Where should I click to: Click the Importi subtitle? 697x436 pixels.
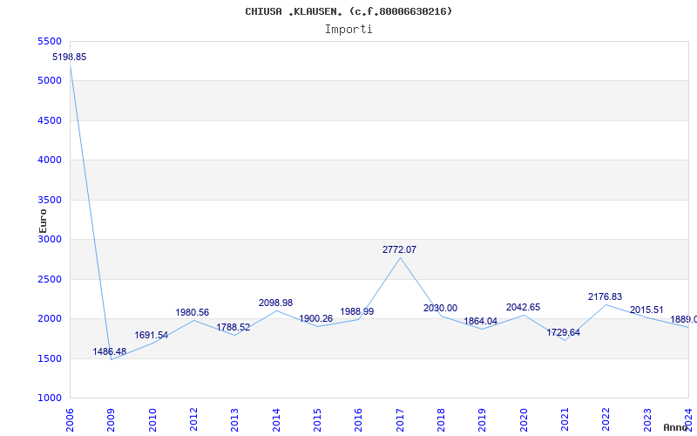348,30
